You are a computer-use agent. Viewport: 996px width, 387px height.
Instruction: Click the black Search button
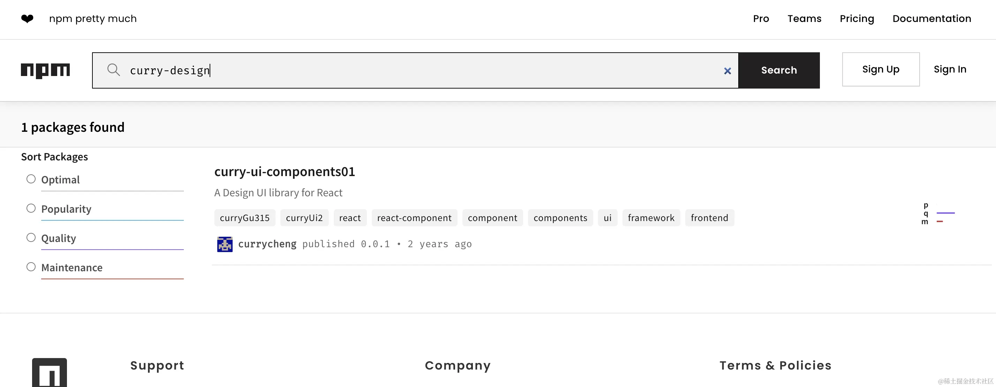[779, 70]
